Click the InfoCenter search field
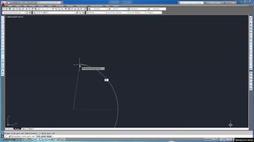254x142 pixels. pyautogui.click(x=191, y=3)
